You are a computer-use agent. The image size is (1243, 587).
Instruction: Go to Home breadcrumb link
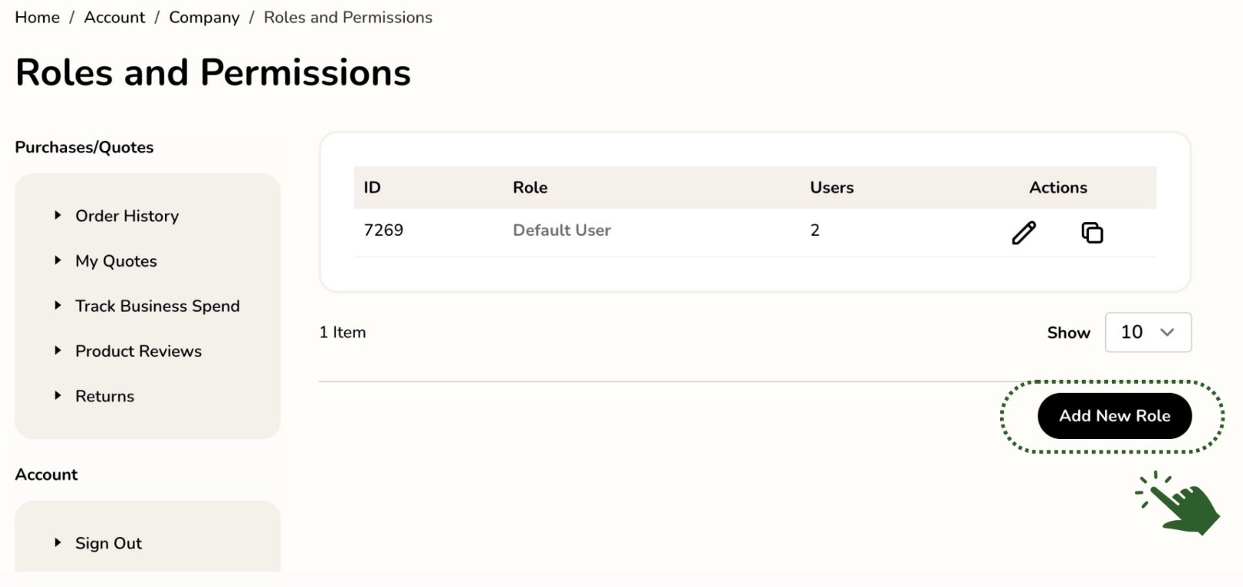37,17
